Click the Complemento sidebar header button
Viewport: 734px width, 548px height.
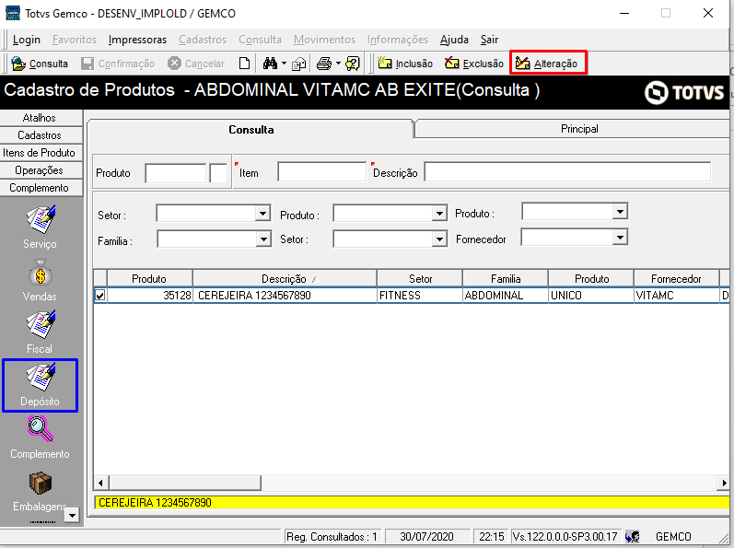pyautogui.click(x=41, y=188)
